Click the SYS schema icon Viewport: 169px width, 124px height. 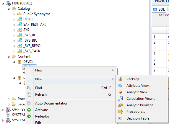pyautogui.click(x=19, y=30)
